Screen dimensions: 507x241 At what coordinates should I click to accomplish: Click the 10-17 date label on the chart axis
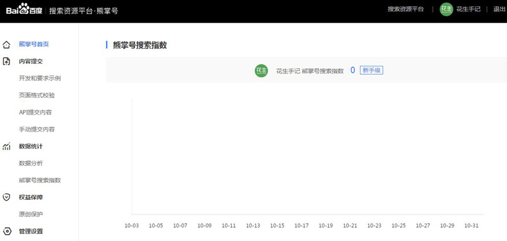click(302, 226)
